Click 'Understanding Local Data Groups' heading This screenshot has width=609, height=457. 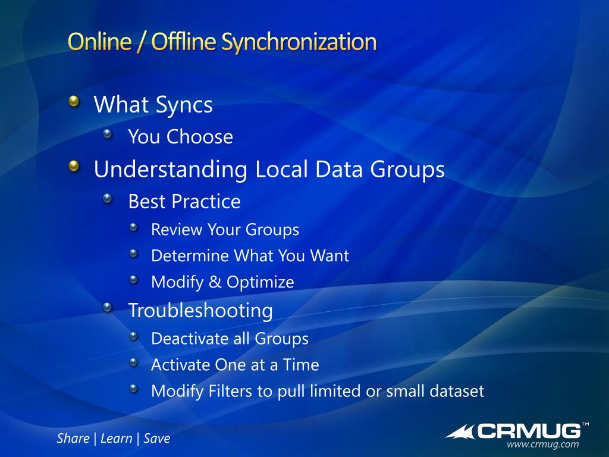[269, 170]
